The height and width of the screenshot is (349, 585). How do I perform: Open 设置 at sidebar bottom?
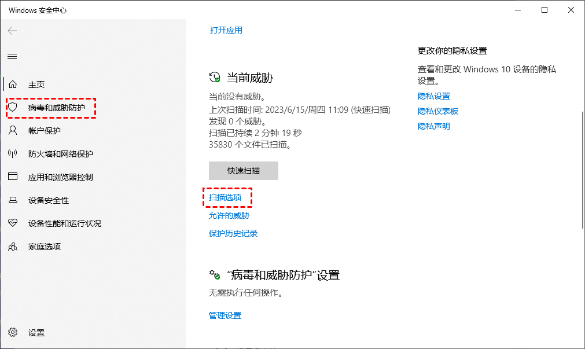point(36,333)
